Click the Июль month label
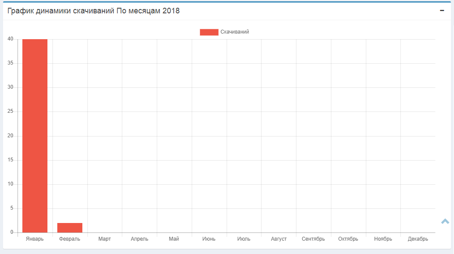The height and width of the screenshot is (254, 454). point(244,239)
